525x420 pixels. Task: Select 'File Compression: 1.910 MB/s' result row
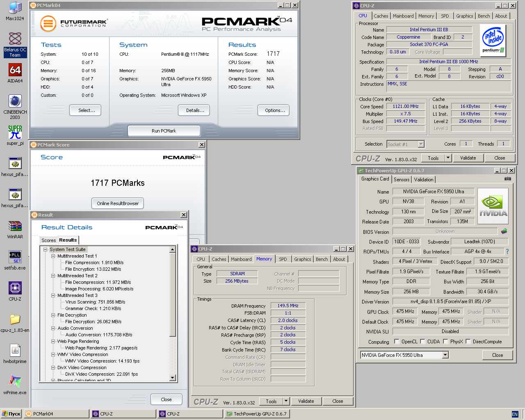(94, 262)
